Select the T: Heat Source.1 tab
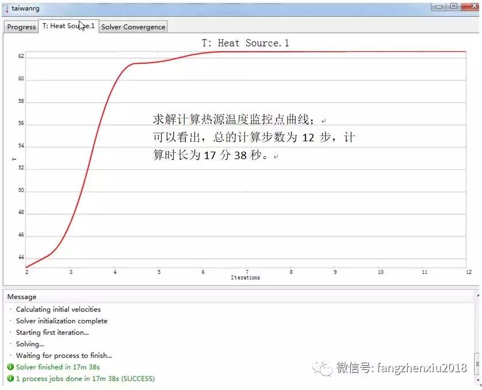This screenshot has width=482, height=390. point(68,26)
